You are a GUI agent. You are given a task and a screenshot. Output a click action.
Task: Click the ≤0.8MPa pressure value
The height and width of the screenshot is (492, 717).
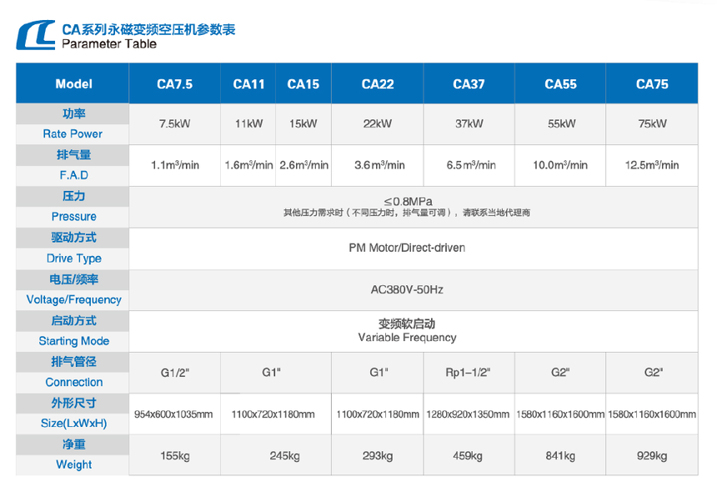coord(408,201)
